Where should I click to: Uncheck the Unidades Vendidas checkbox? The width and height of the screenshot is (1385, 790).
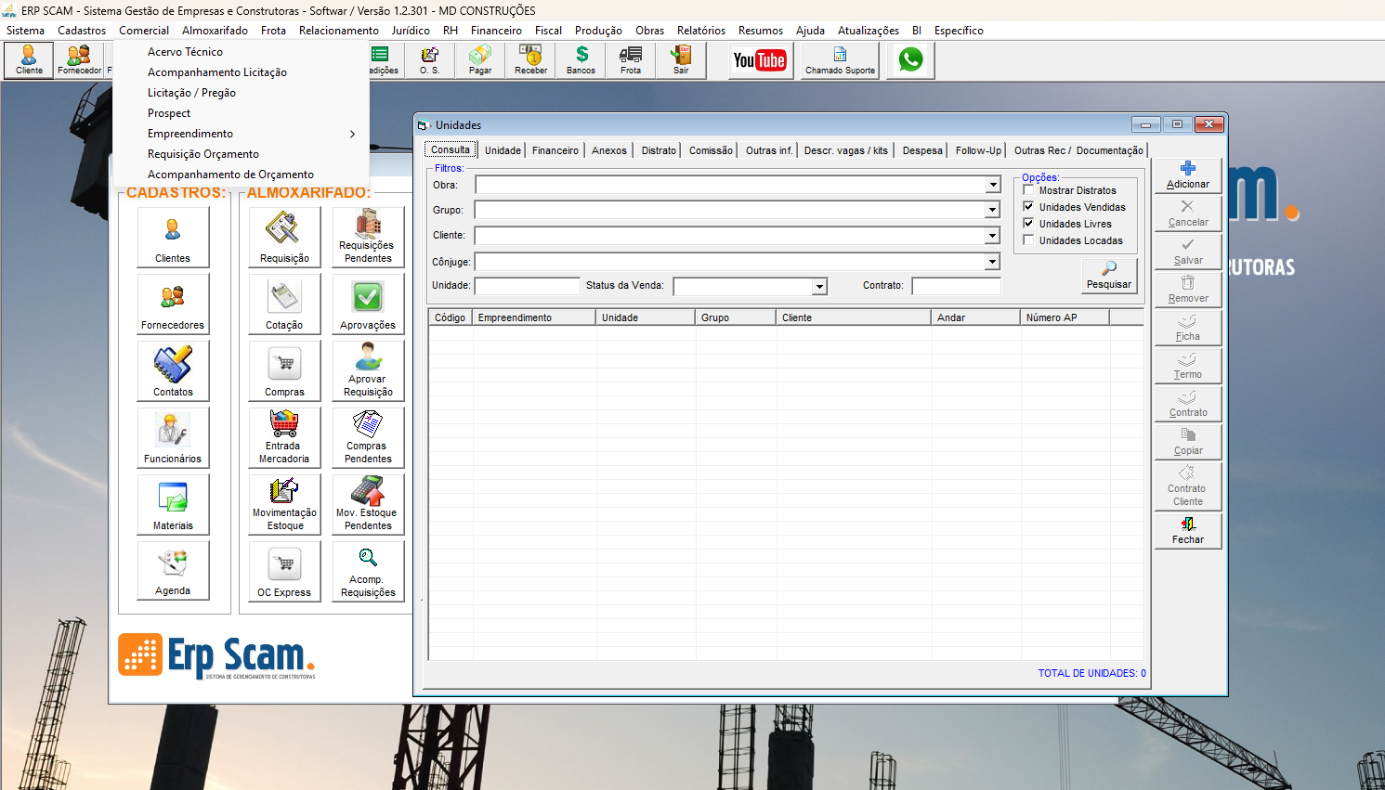click(1028, 207)
